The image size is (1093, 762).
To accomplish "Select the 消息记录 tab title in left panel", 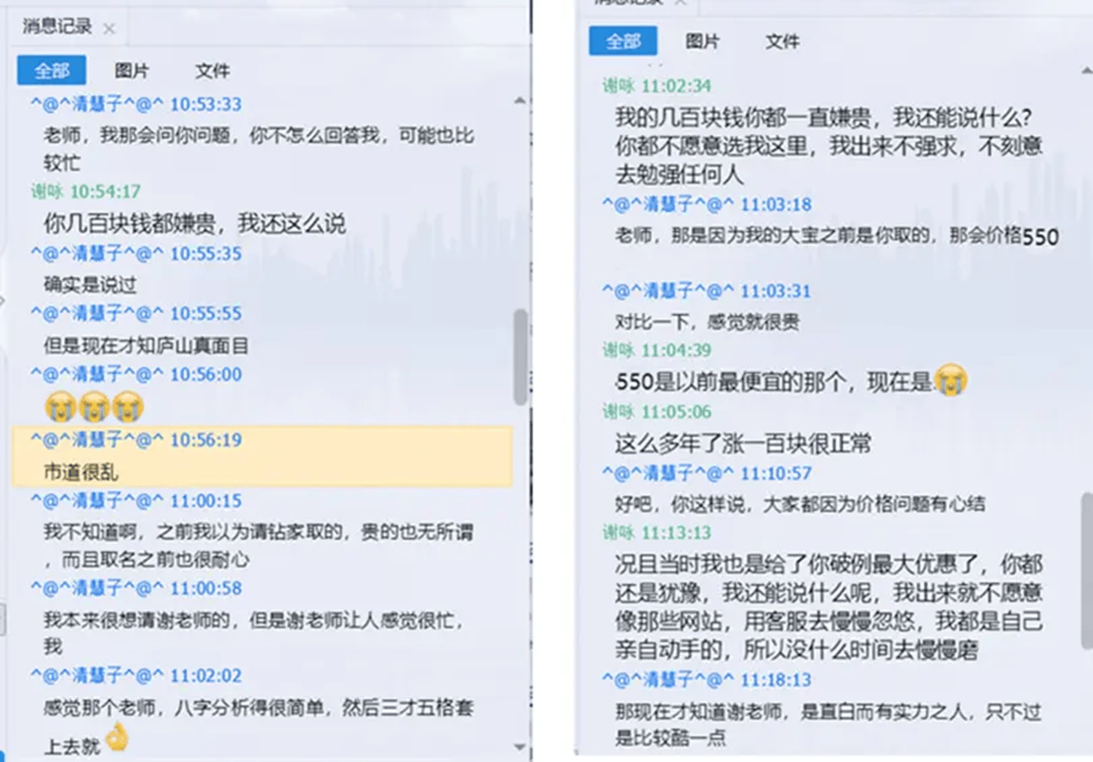I will point(57,27).
